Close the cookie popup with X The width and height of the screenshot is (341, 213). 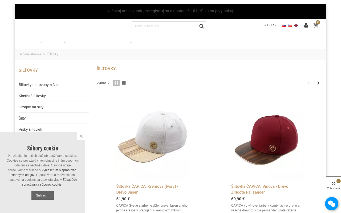tap(81, 136)
